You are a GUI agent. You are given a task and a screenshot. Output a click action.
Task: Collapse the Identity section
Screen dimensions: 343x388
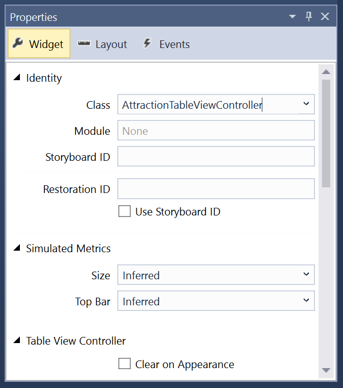tap(17, 77)
